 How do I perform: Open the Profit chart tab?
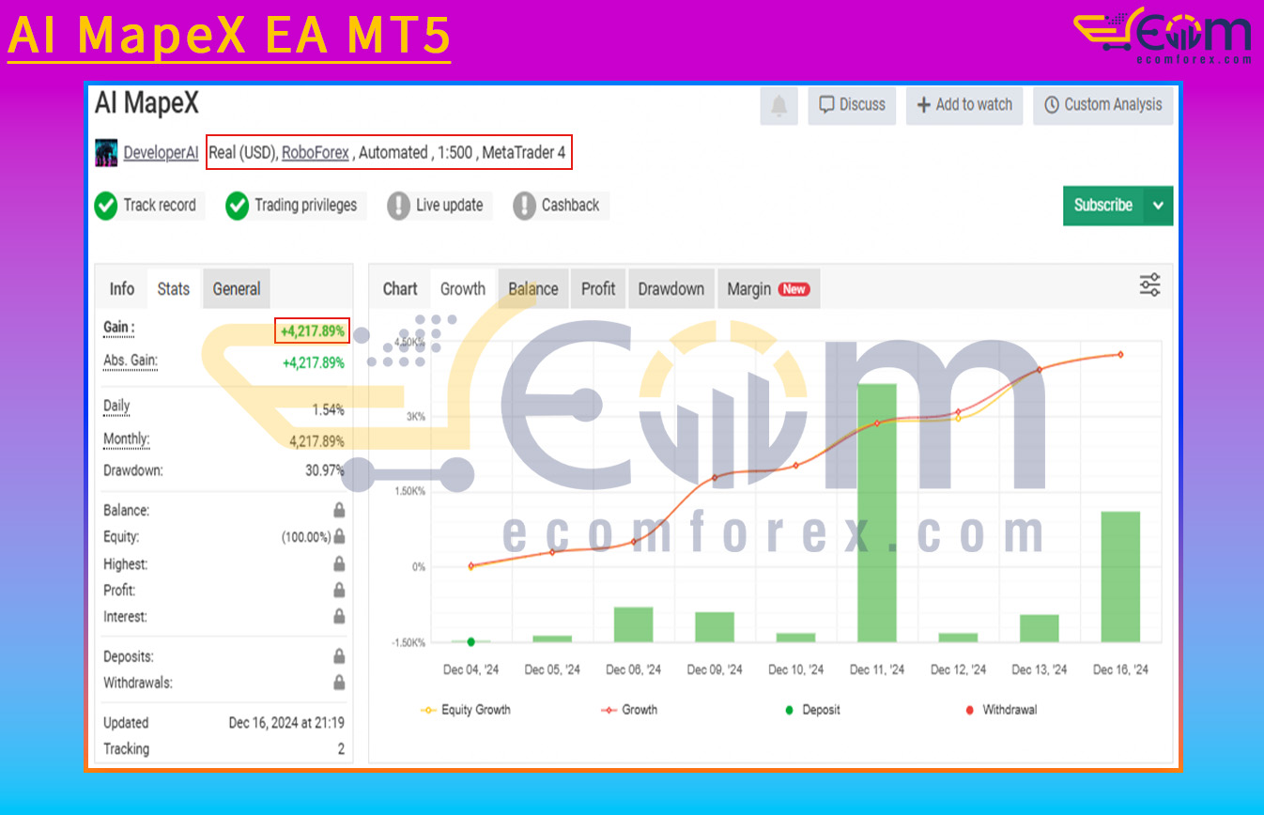[598, 289]
